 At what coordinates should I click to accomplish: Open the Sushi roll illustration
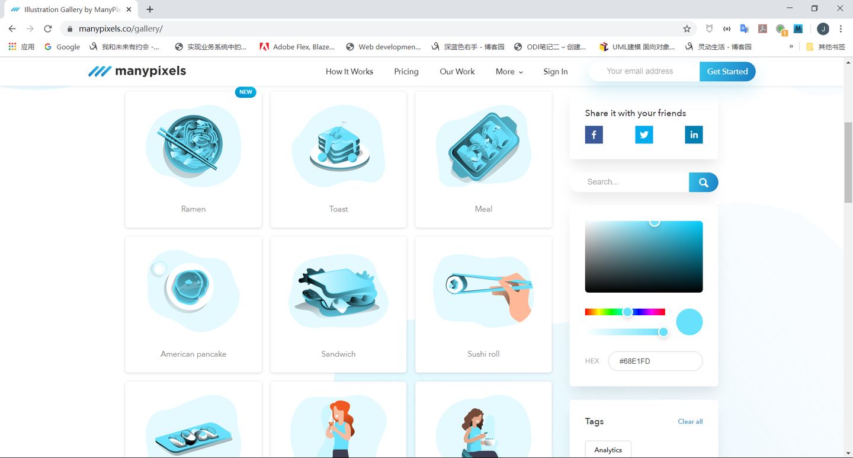484,305
